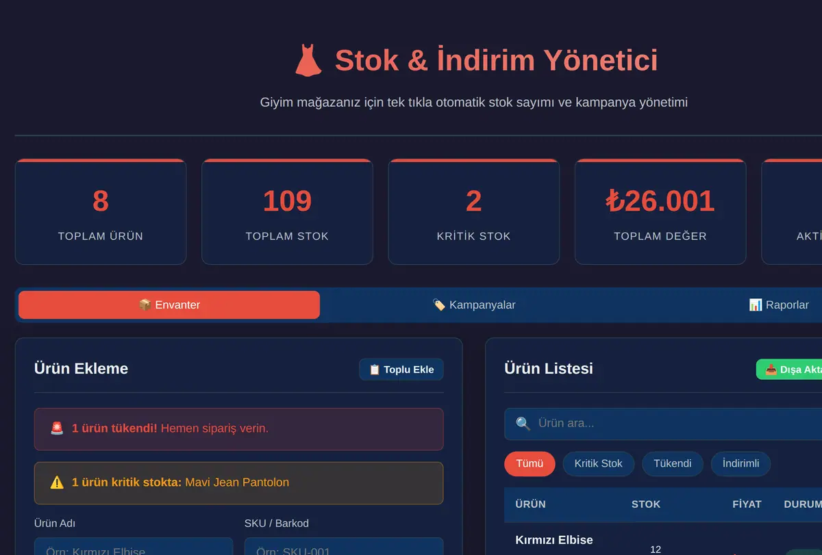Click the ÜRÜN column header
This screenshot has width=822, height=555.
[531, 504]
